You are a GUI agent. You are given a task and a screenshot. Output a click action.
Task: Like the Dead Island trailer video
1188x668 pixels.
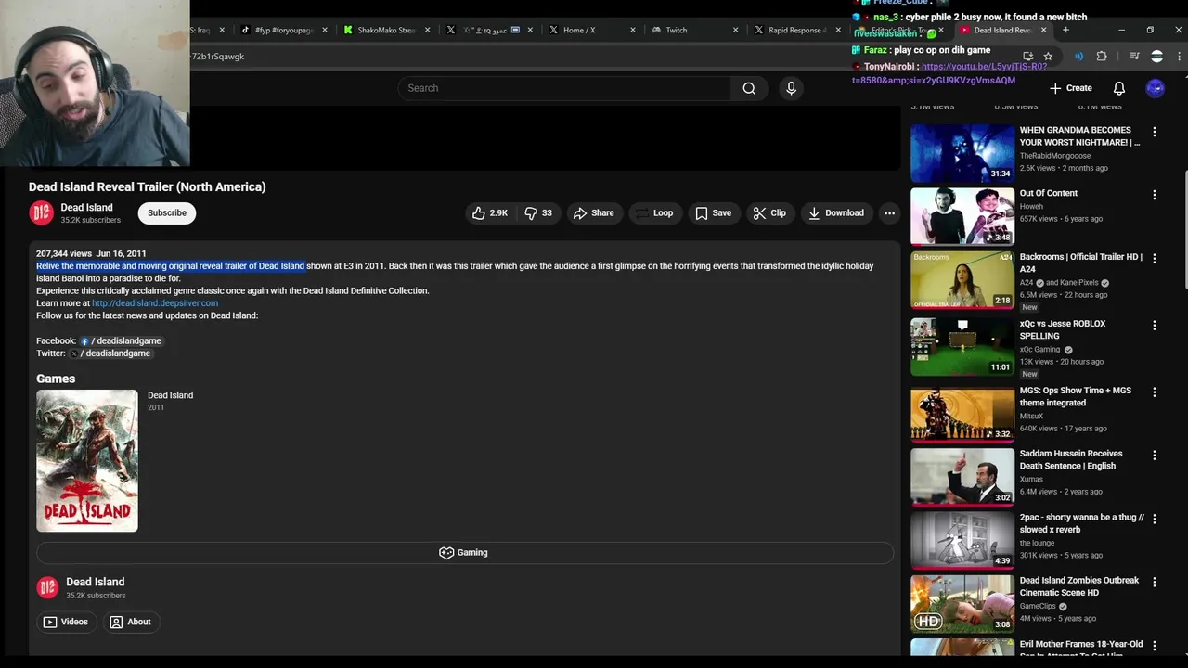490,213
